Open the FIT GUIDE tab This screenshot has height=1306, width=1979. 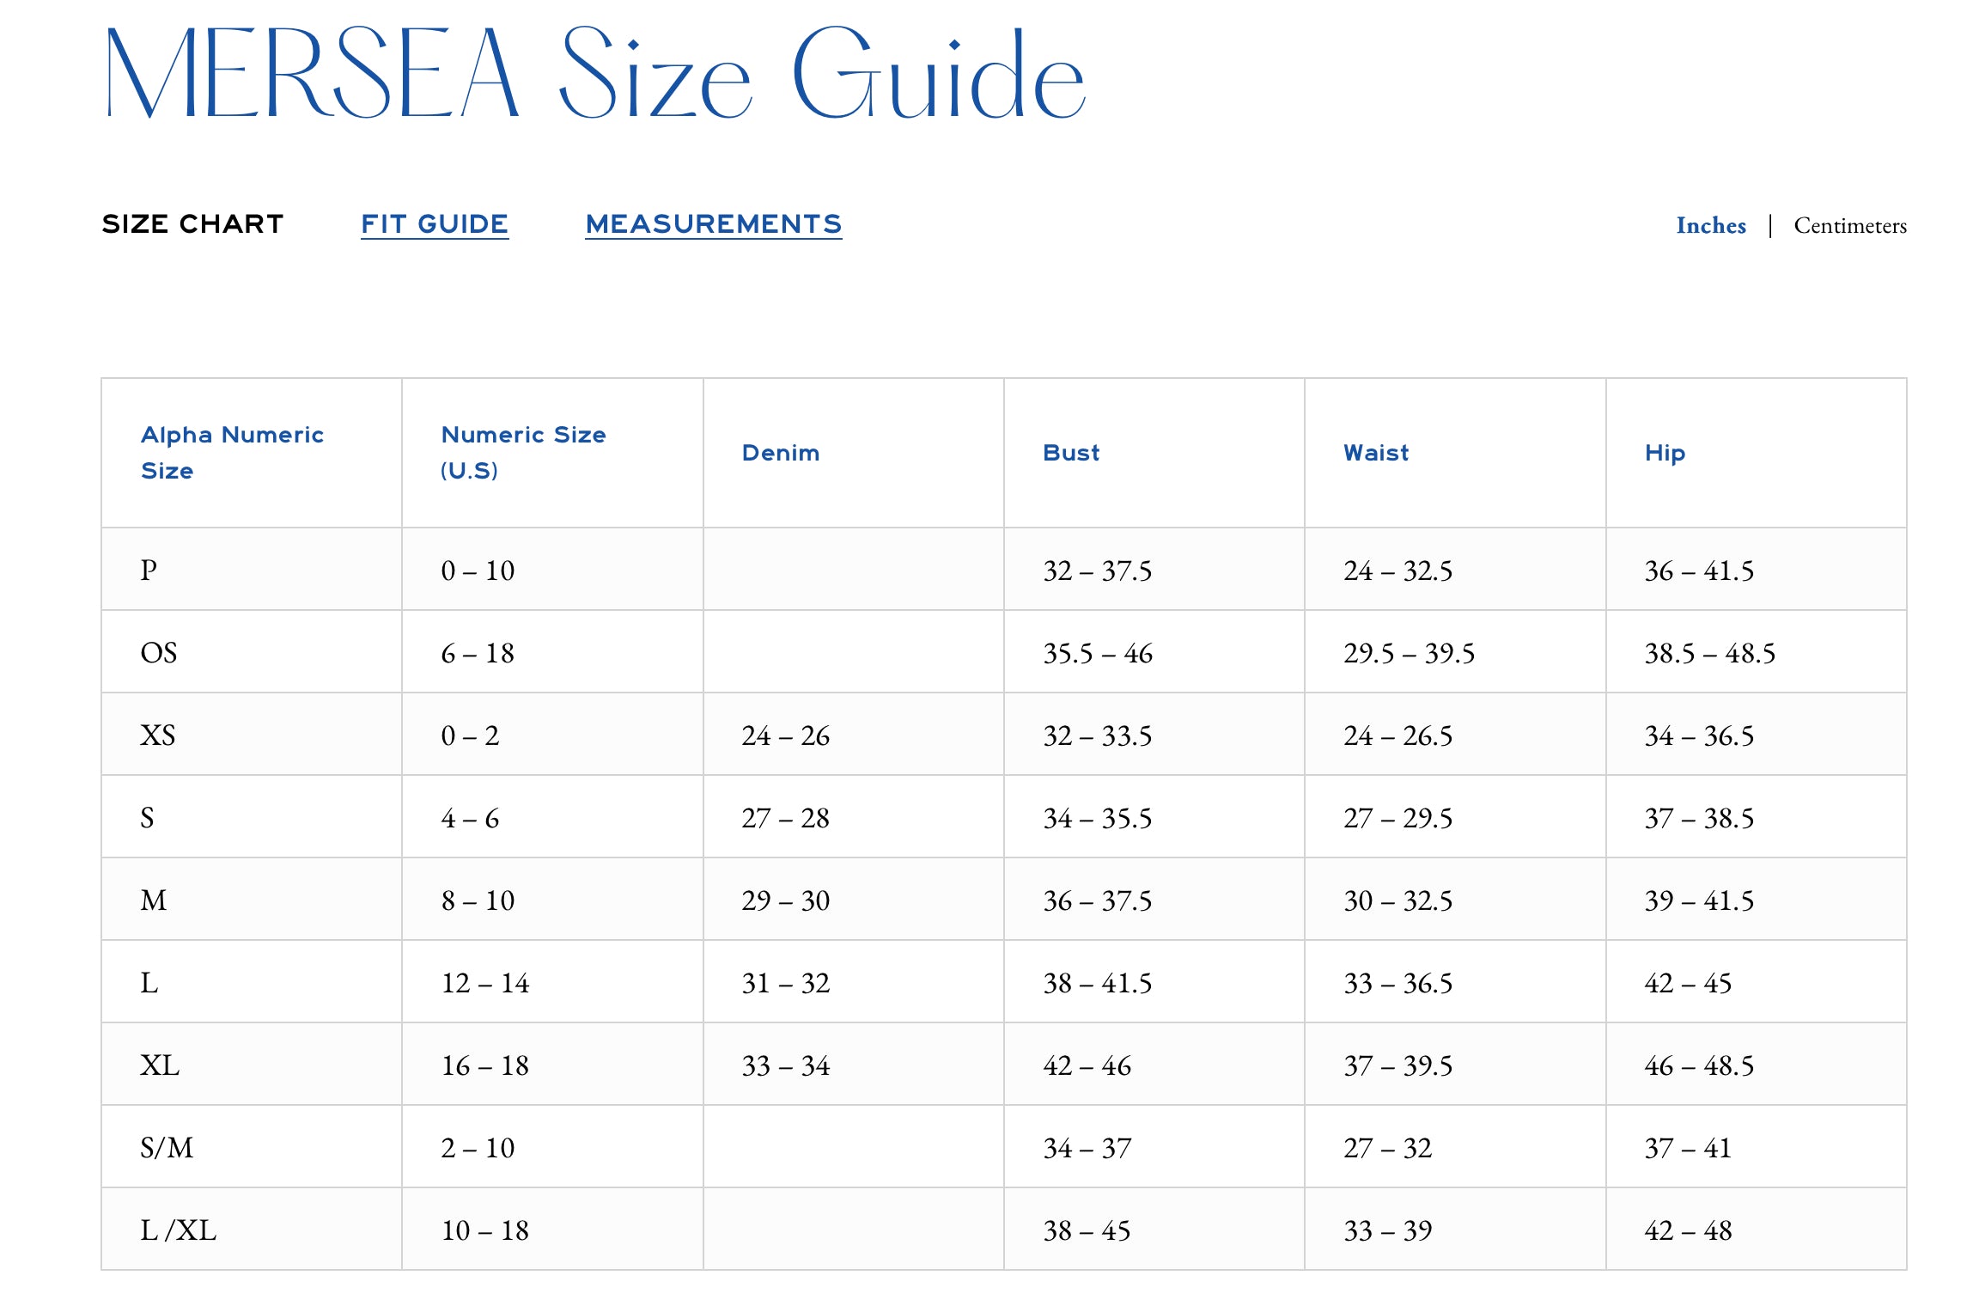pyautogui.click(x=434, y=224)
